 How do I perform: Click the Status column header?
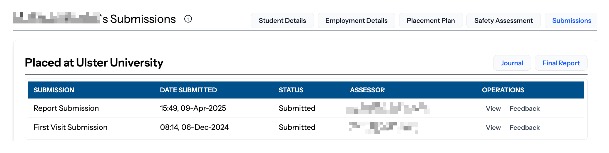(291, 90)
